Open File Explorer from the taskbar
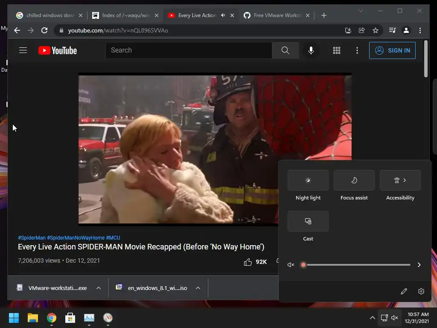The height and width of the screenshot is (328, 437). (x=32, y=318)
